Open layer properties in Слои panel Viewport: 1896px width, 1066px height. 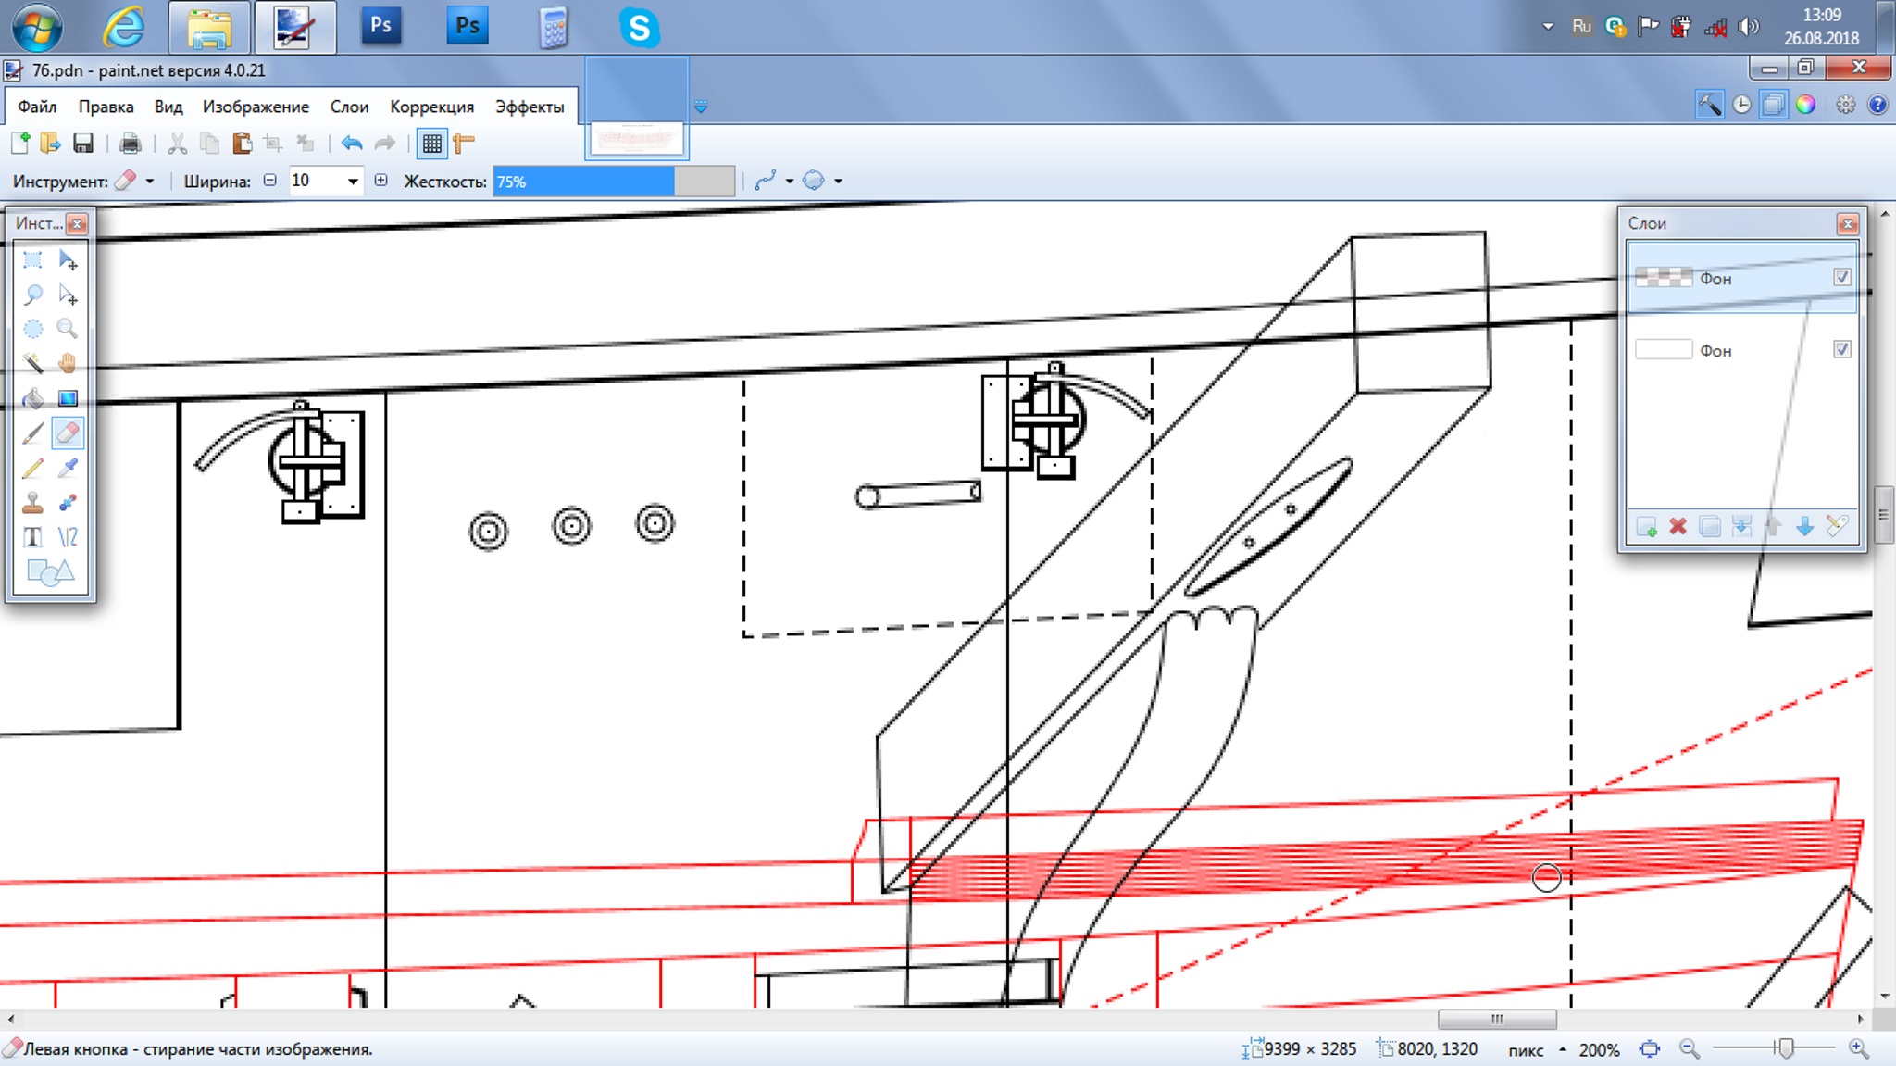click(x=1837, y=527)
